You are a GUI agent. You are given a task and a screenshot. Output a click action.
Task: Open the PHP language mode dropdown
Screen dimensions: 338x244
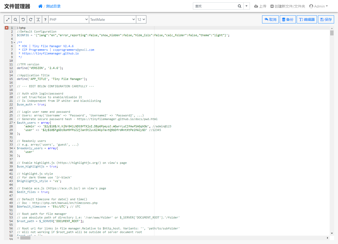[69, 20]
